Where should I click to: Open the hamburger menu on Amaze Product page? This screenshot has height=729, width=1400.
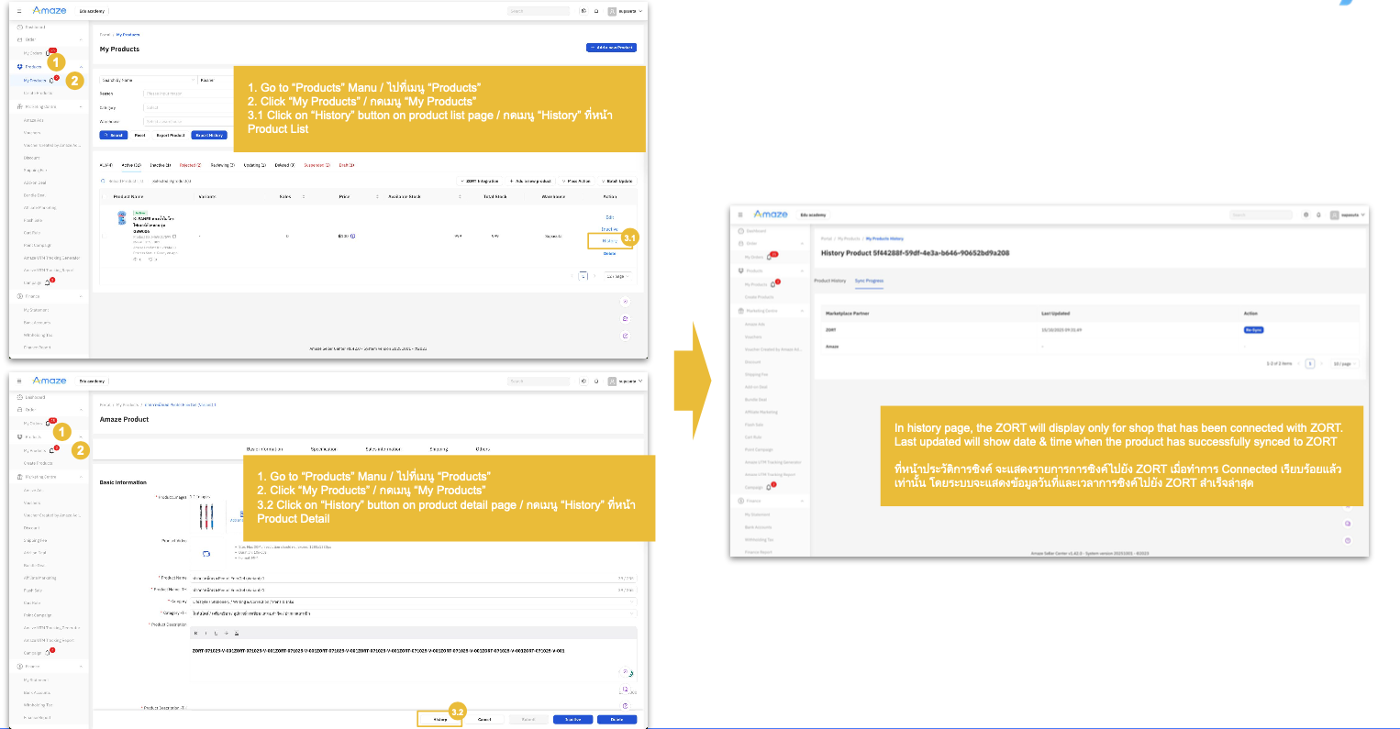[19, 381]
